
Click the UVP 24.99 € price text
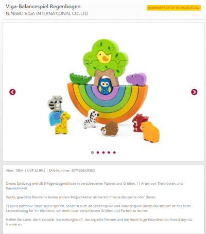click(36, 170)
